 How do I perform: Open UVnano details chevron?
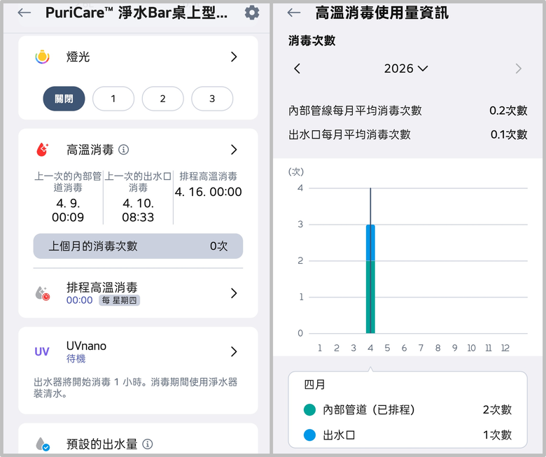point(234,351)
